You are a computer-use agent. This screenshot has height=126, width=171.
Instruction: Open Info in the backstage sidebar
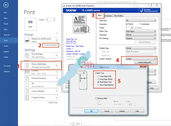[x=5, y=13]
